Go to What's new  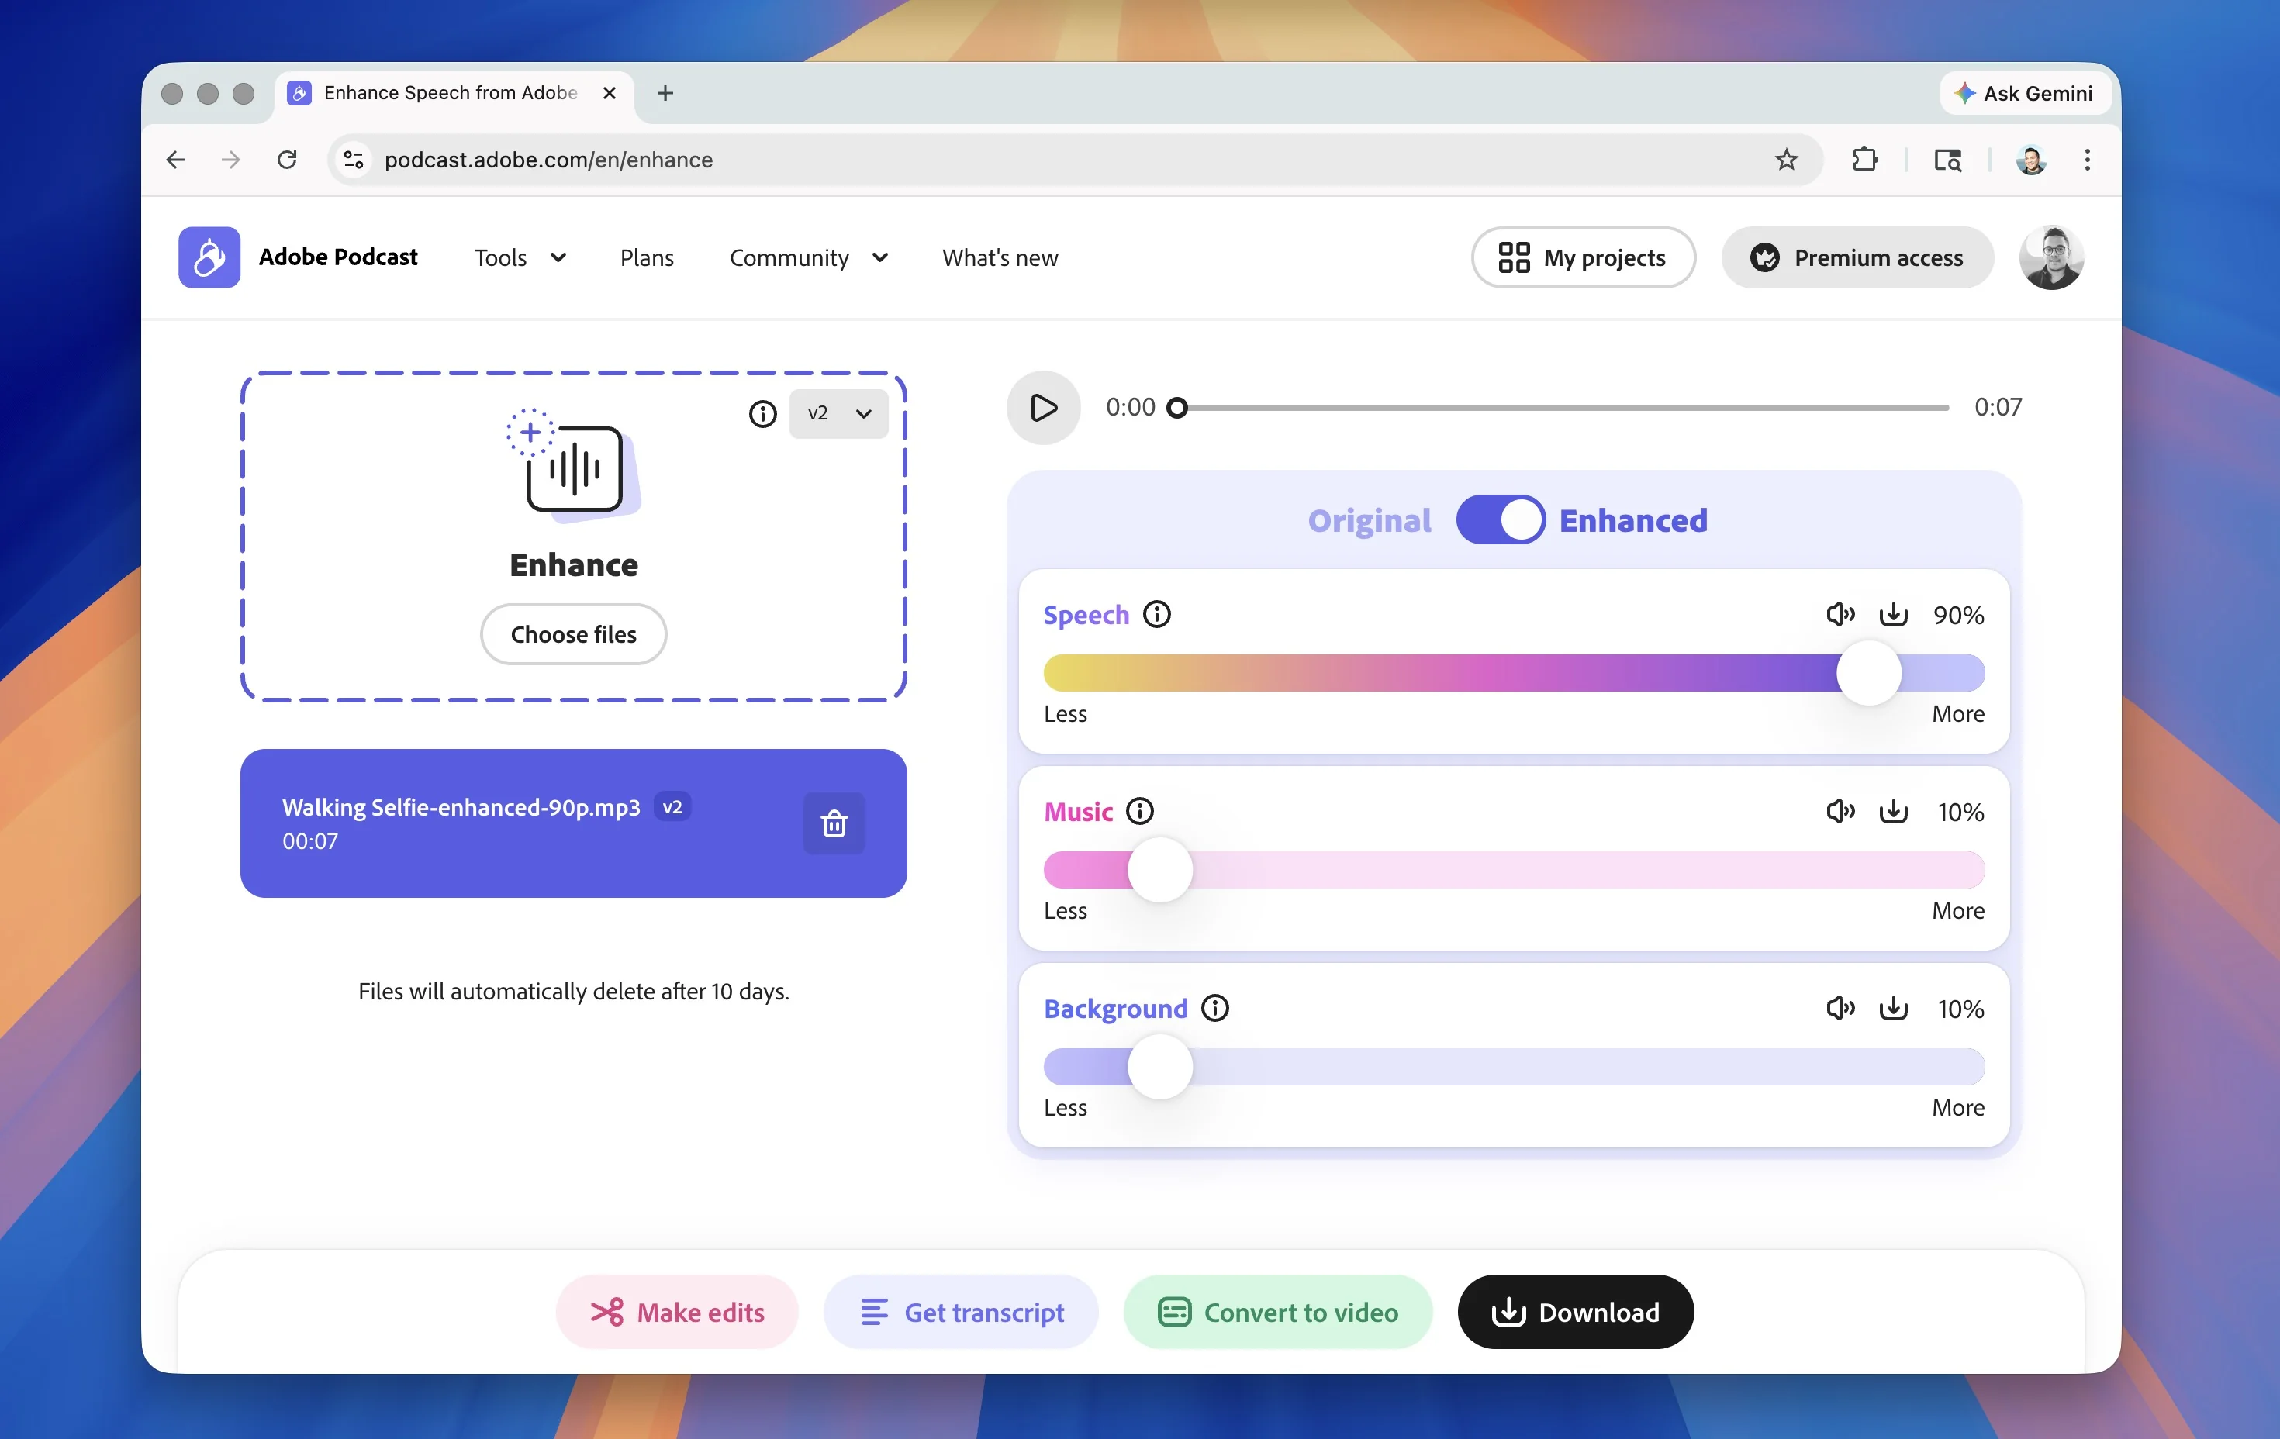click(x=1000, y=257)
